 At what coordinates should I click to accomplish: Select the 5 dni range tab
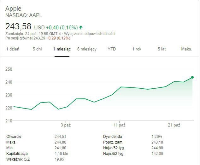[x=37, y=49]
